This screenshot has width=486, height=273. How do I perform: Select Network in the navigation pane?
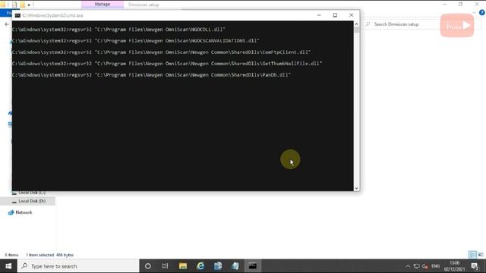[21, 212]
